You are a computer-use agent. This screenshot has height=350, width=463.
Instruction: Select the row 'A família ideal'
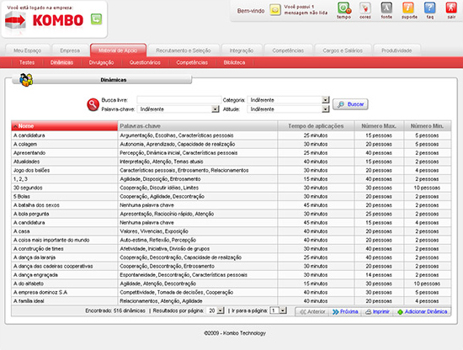231,300
